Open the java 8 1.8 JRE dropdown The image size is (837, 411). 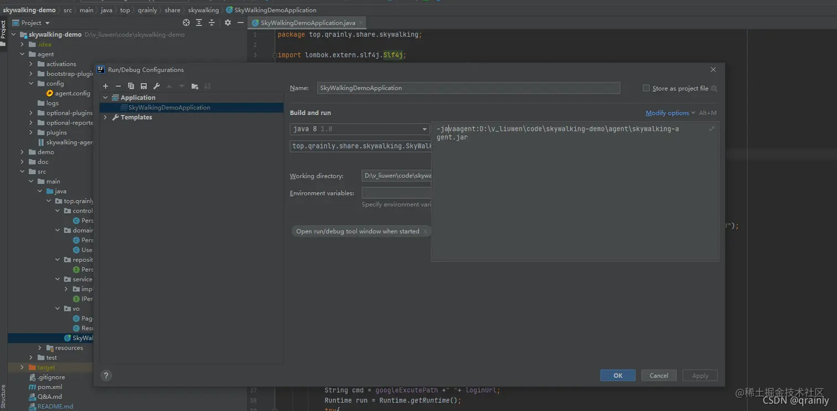click(360, 129)
